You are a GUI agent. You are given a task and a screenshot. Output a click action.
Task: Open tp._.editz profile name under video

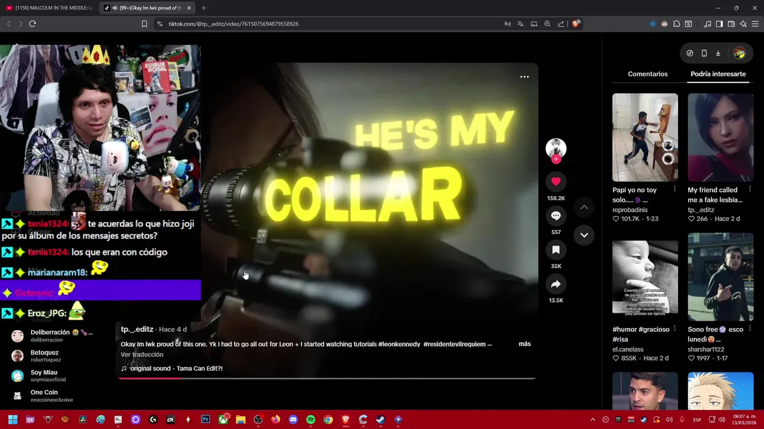[137, 329]
